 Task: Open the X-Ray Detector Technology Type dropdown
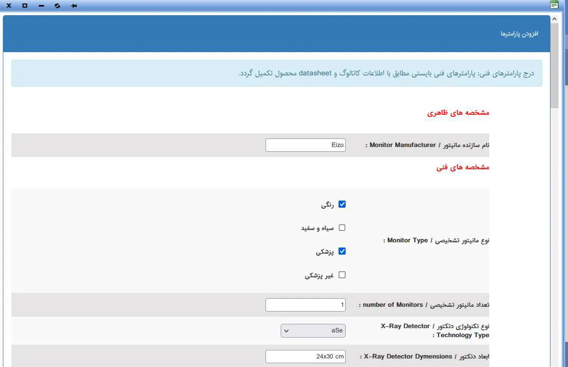[313, 330]
